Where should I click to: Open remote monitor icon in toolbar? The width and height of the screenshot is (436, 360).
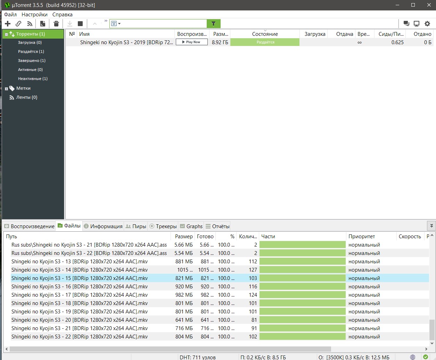click(417, 24)
